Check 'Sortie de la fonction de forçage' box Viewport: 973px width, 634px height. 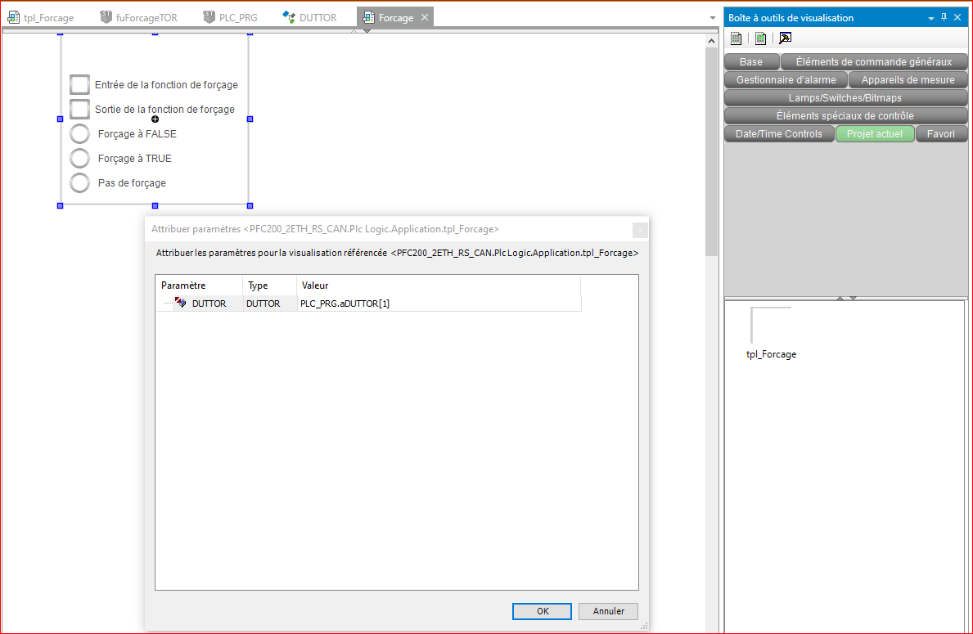(x=79, y=109)
